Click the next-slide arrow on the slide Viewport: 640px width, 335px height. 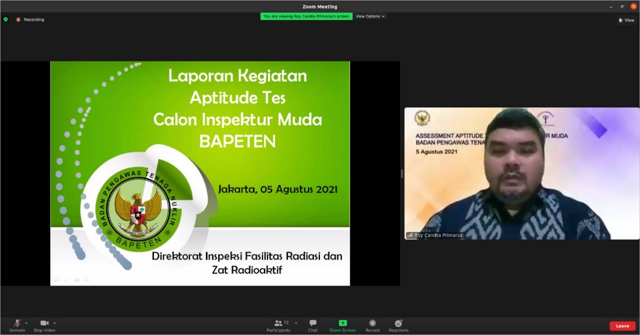(87, 279)
